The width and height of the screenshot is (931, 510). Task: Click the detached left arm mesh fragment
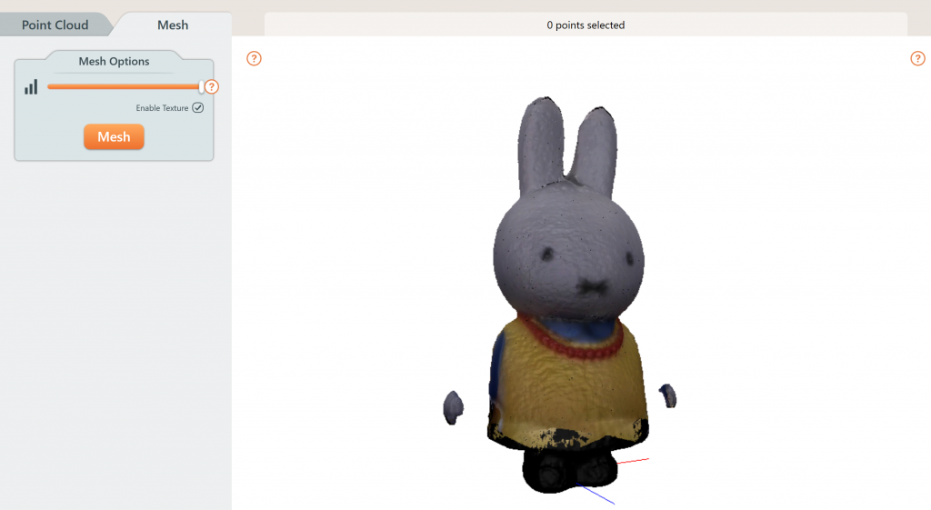pos(453,407)
